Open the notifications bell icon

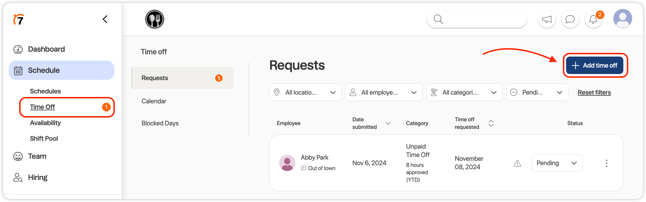click(593, 19)
